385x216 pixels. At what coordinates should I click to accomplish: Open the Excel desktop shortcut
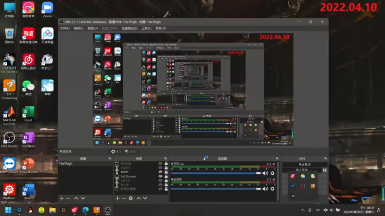coord(28,114)
